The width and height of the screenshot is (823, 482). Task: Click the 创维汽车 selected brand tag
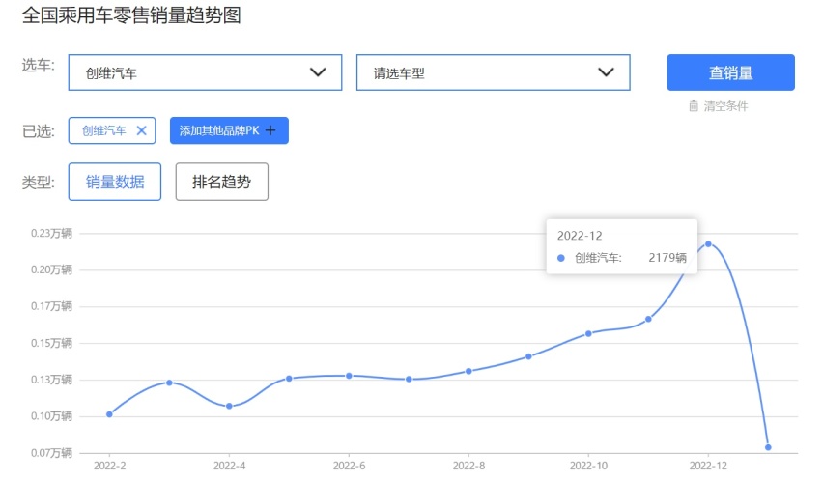pos(112,130)
